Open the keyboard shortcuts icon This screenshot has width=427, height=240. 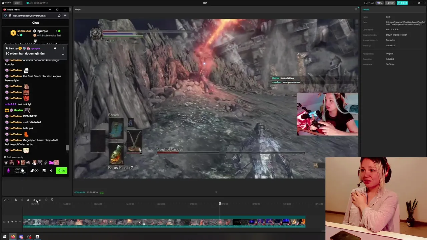(373, 3)
